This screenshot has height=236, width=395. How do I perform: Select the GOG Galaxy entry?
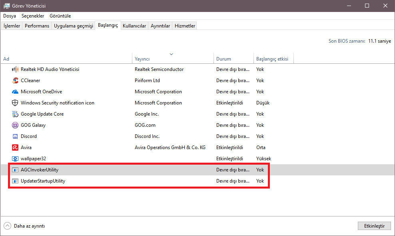[x=33, y=125]
